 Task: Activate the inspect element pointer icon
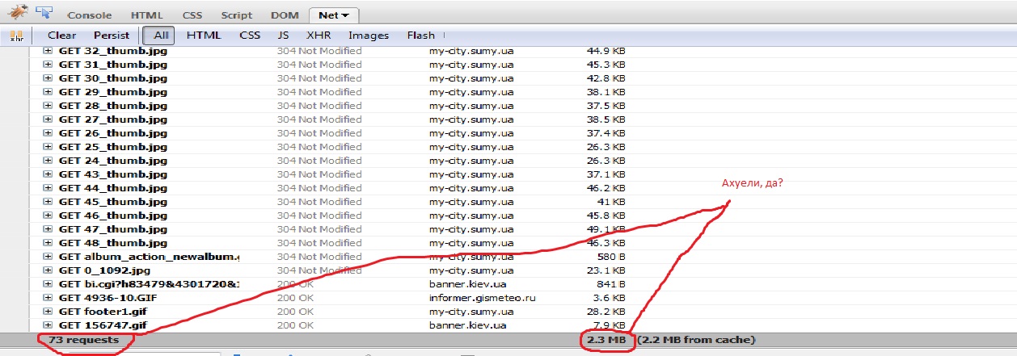(x=44, y=13)
